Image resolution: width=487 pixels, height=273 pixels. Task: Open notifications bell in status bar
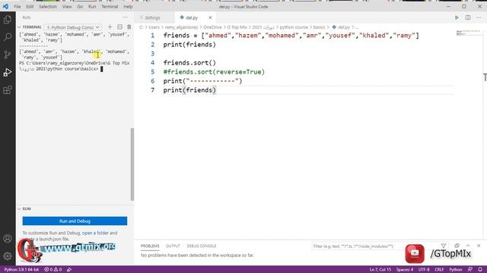(480, 270)
